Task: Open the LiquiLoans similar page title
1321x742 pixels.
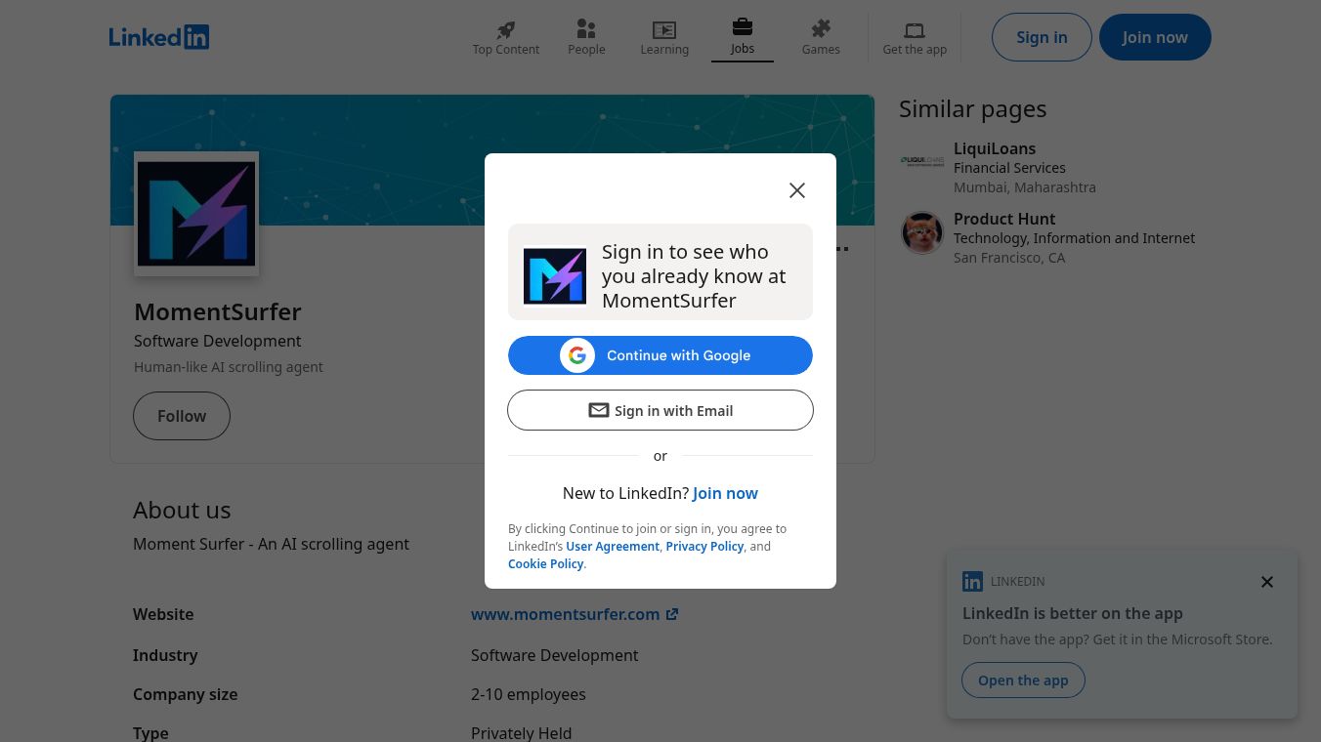Action: click(x=995, y=148)
